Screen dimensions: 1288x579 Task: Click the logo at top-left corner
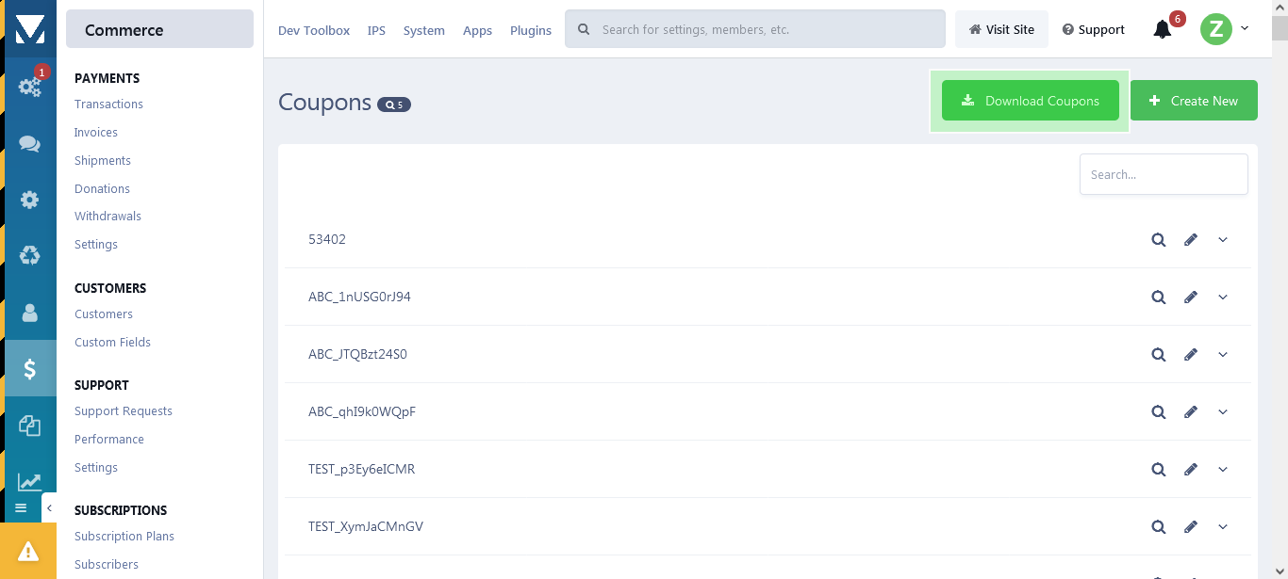click(30, 29)
